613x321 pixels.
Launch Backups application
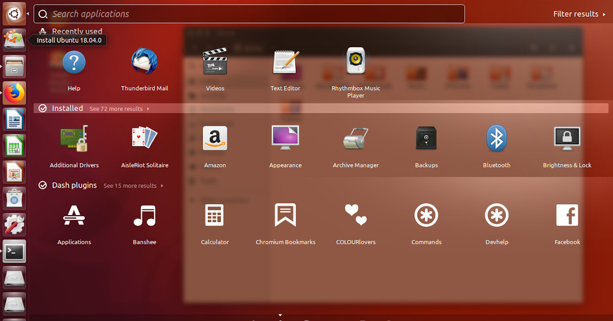tap(426, 139)
